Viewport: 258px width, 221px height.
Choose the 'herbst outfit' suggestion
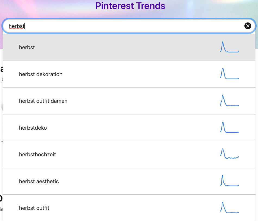(x=129, y=208)
